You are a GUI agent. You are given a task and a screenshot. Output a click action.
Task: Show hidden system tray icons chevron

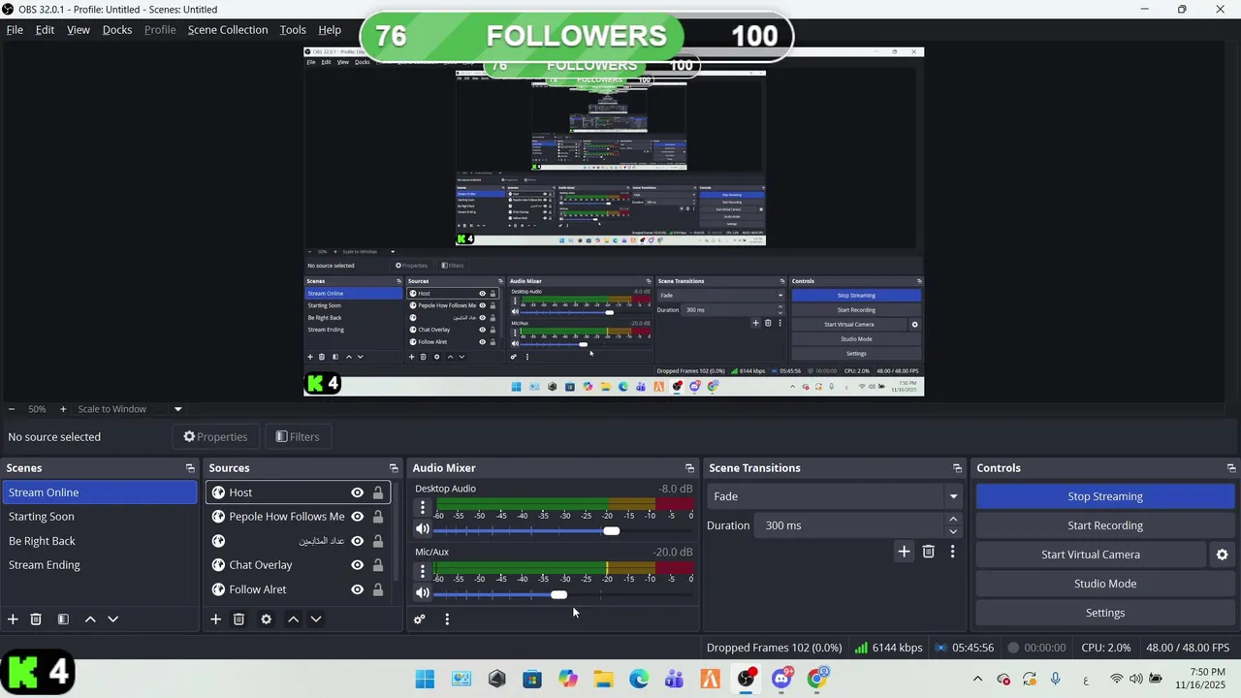(977, 679)
